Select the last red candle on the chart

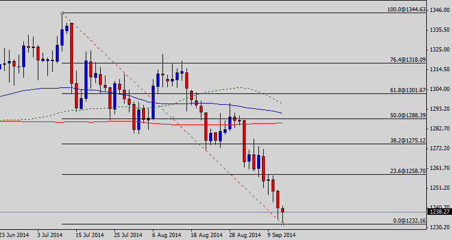[x=283, y=210]
